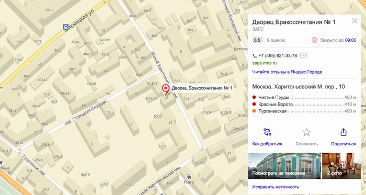Viewport: 366px width, 195px height.
Task: Close the place info card
Action: [x=354, y=21]
